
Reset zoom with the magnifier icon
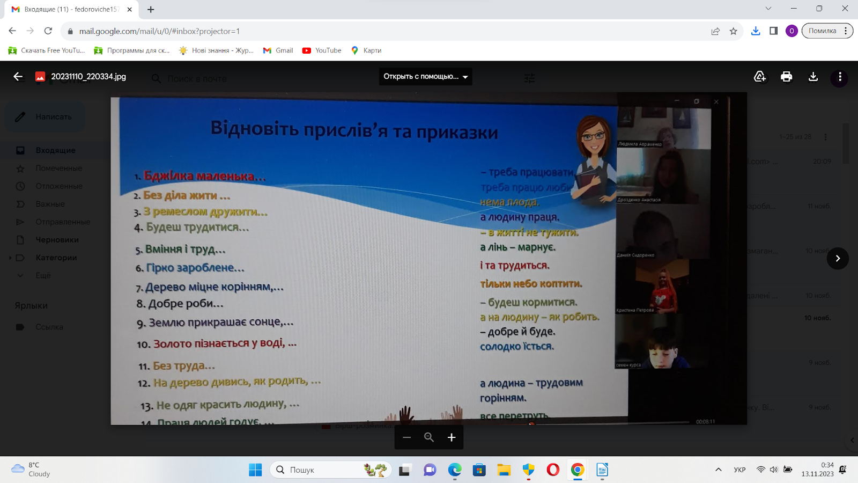[x=429, y=437]
